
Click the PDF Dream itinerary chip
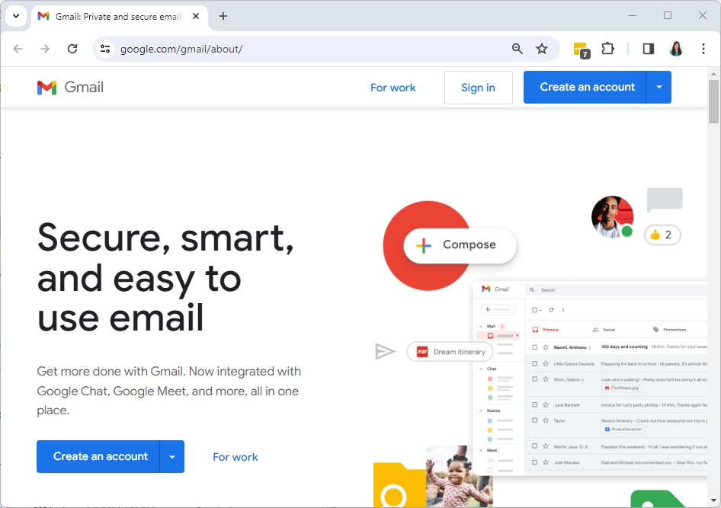pyautogui.click(x=449, y=351)
